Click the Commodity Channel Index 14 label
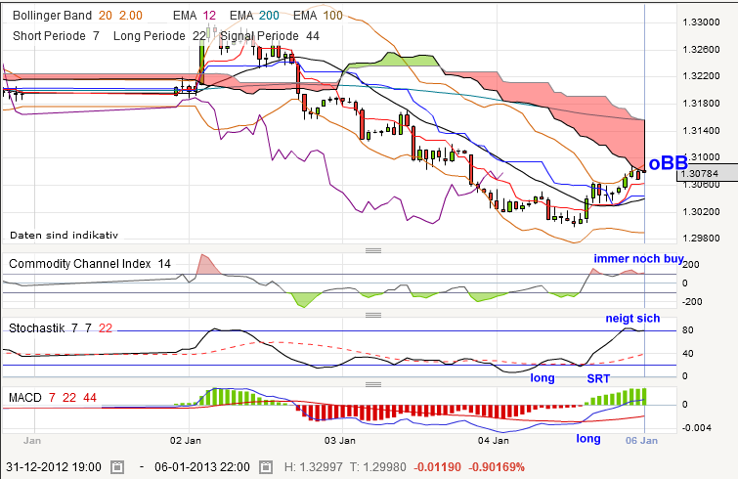The height and width of the screenshot is (479, 738). pyautogui.click(x=90, y=264)
